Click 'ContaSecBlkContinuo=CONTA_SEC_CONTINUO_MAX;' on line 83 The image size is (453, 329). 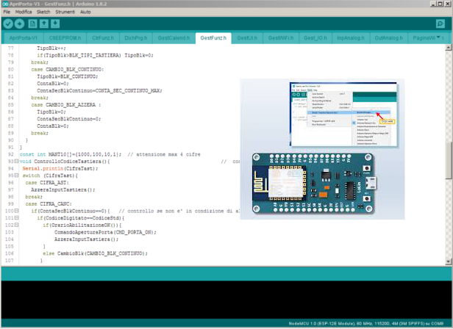click(99, 90)
